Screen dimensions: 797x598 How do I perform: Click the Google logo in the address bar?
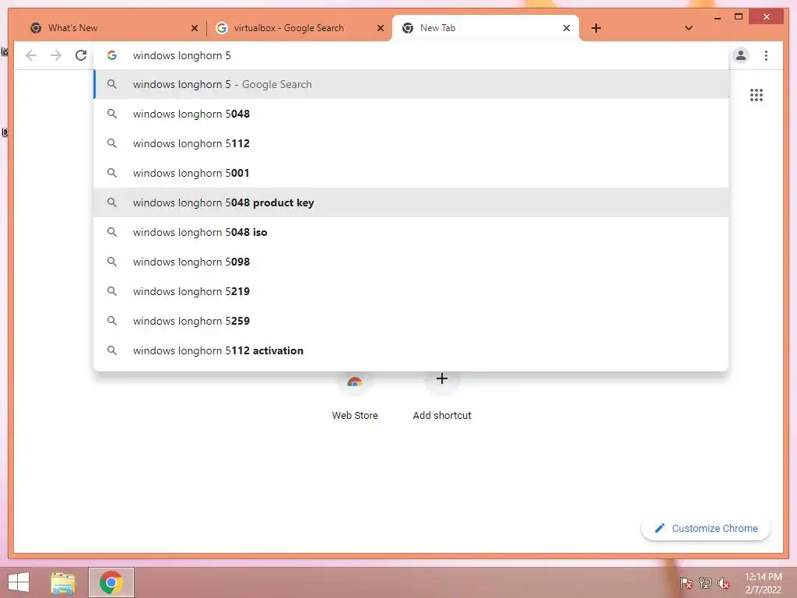pyautogui.click(x=112, y=55)
